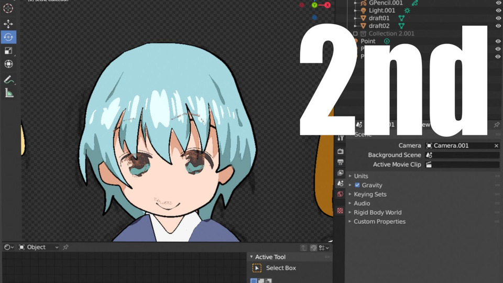Select the Cursor tool in toolbar

tap(8, 8)
